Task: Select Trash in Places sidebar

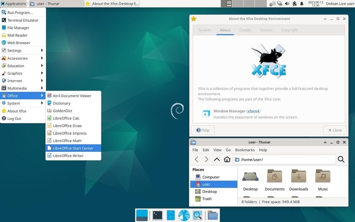Action: (214, 199)
